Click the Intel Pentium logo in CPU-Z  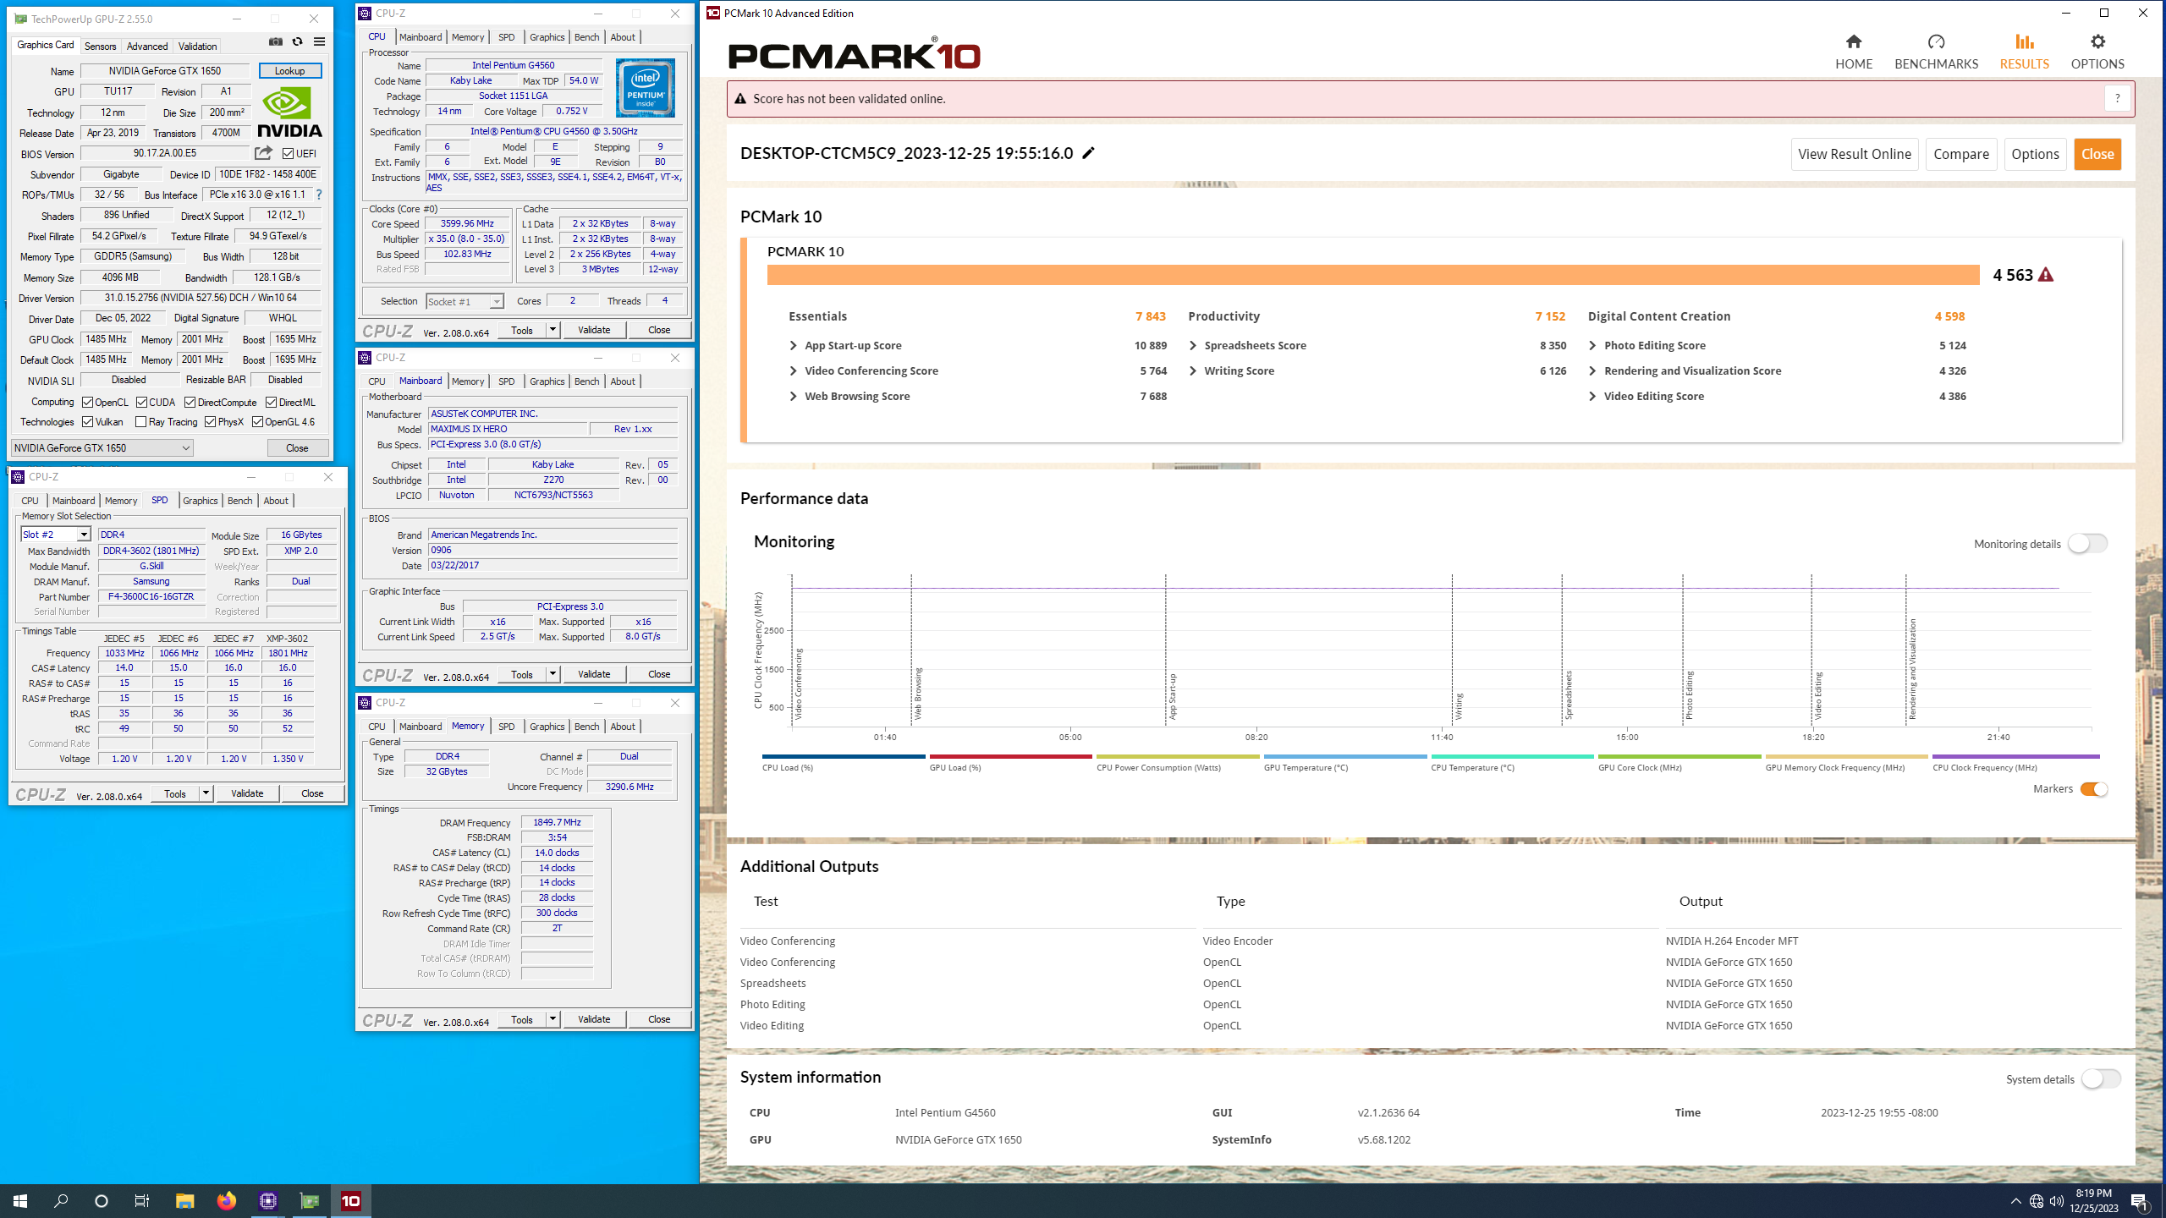646,88
